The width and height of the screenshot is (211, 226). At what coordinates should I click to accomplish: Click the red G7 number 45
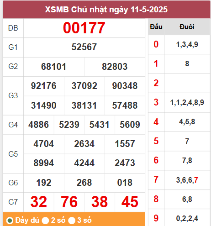130,202
